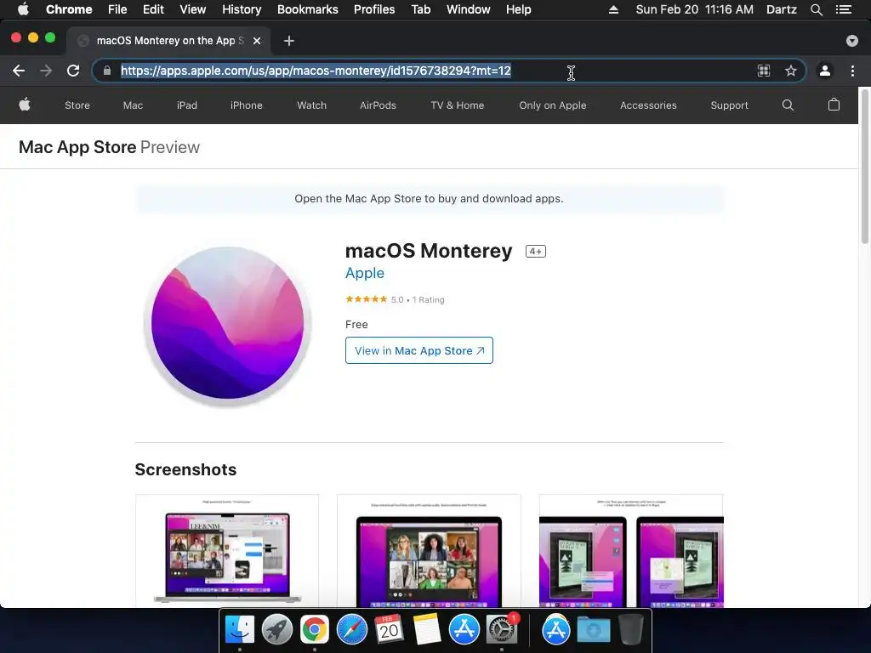
Task: Open the Profiles menu
Action: 374,9
